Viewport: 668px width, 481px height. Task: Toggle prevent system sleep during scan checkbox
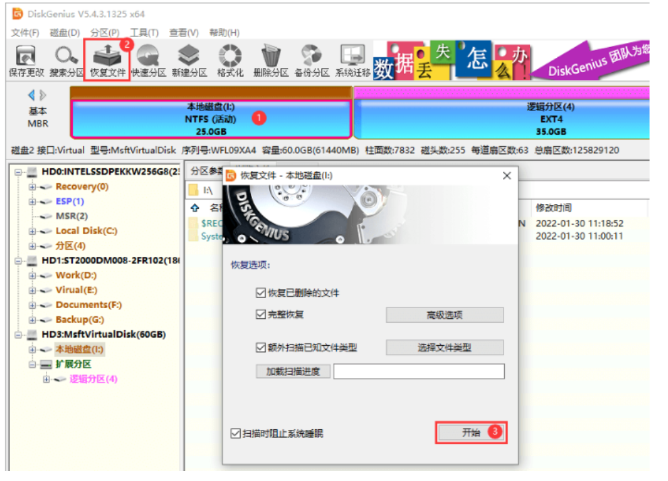[235, 433]
